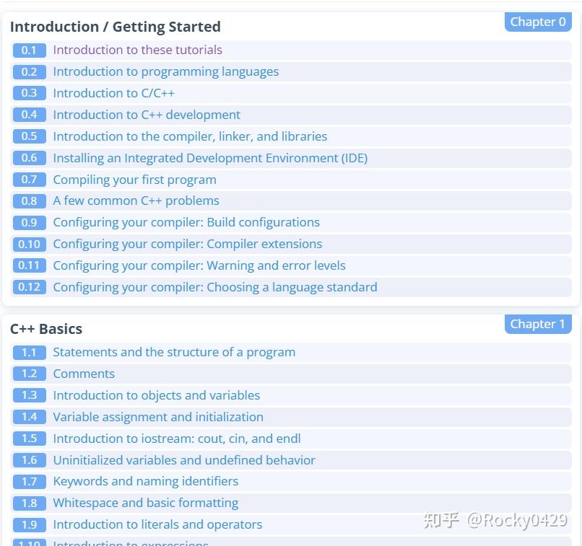Select the Chapter 0 tab label
Image resolution: width=582 pixels, height=546 pixels.
coord(538,22)
